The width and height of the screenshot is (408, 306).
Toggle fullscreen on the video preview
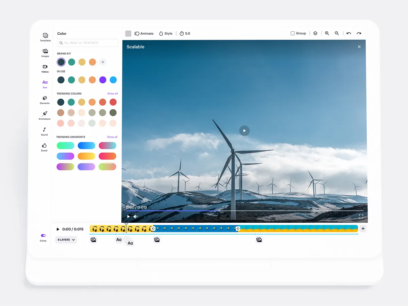pyautogui.click(x=361, y=216)
